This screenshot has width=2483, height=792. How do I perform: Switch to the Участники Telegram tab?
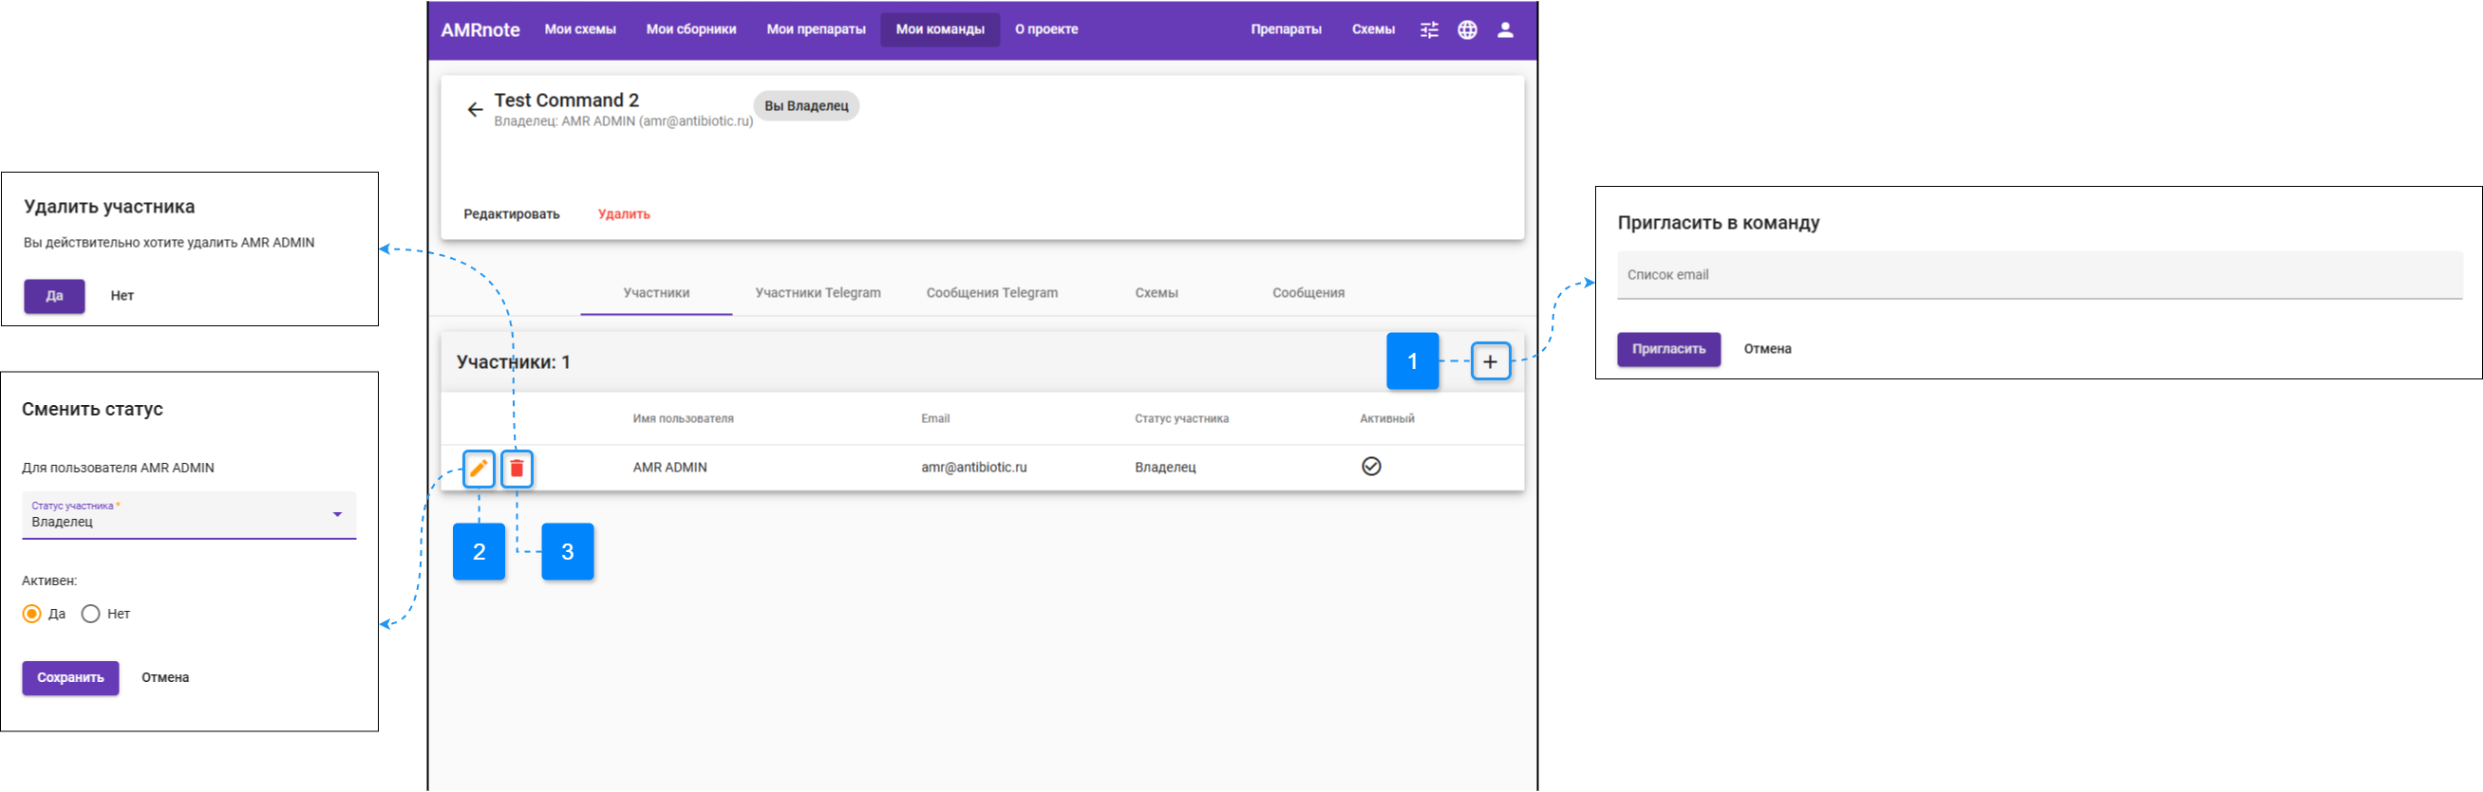tap(818, 292)
